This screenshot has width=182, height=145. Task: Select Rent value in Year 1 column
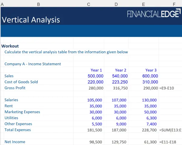96,106
